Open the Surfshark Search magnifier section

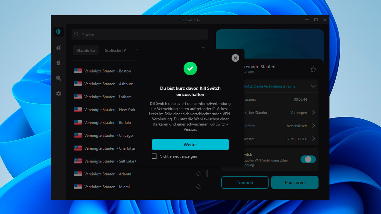[59, 78]
